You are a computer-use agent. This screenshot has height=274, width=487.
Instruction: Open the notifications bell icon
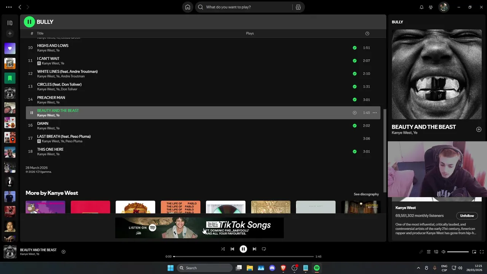pos(422,7)
